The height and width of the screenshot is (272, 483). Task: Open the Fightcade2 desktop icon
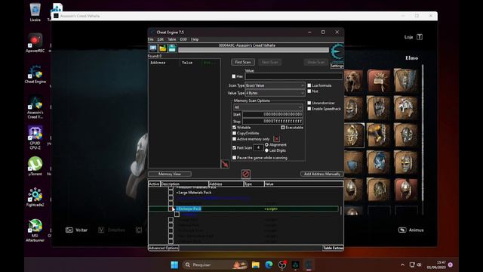(35, 197)
